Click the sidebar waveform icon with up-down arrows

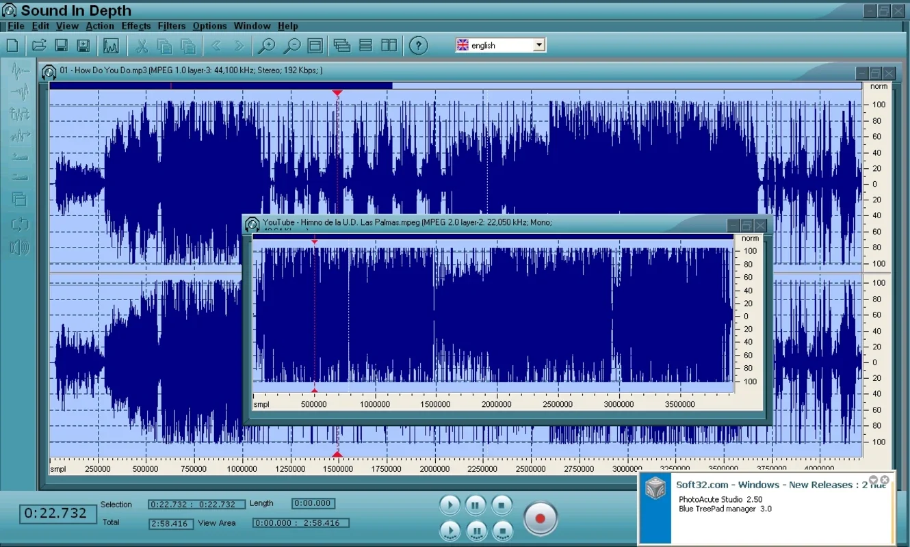click(20, 114)
